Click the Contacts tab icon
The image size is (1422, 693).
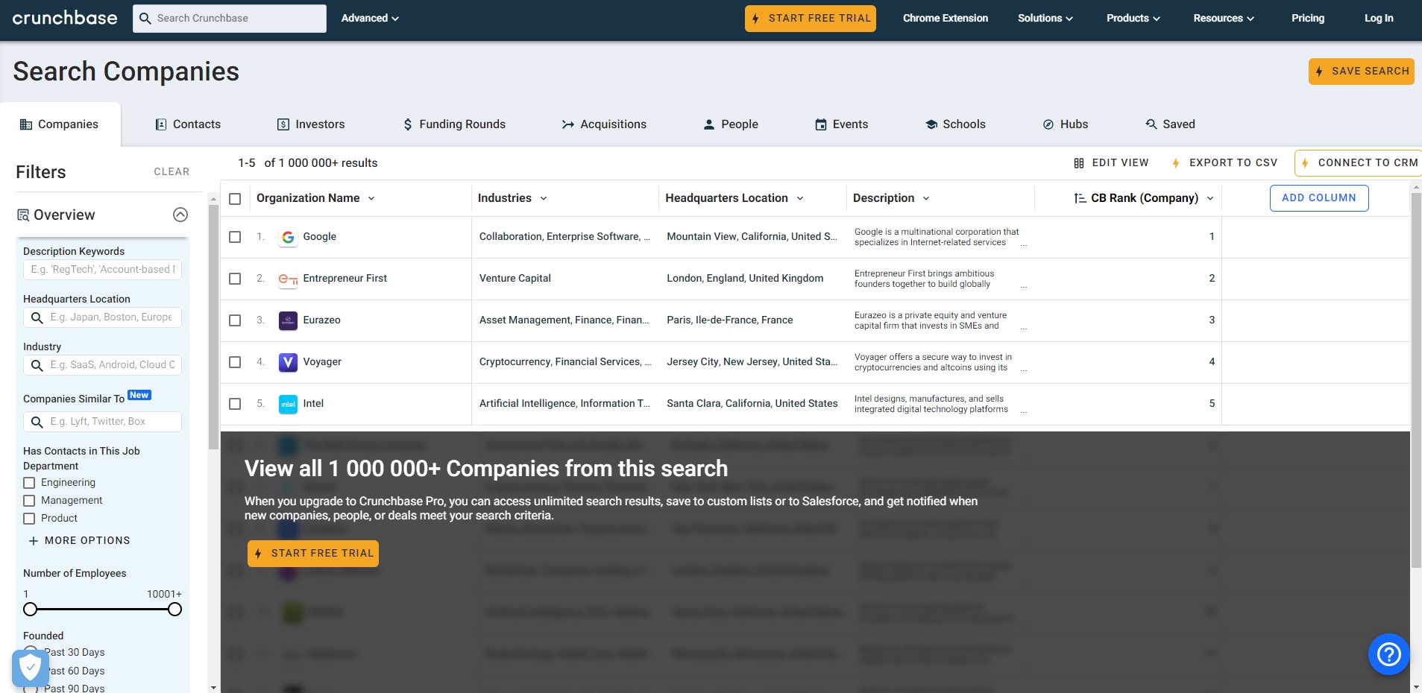coord(161,124)
